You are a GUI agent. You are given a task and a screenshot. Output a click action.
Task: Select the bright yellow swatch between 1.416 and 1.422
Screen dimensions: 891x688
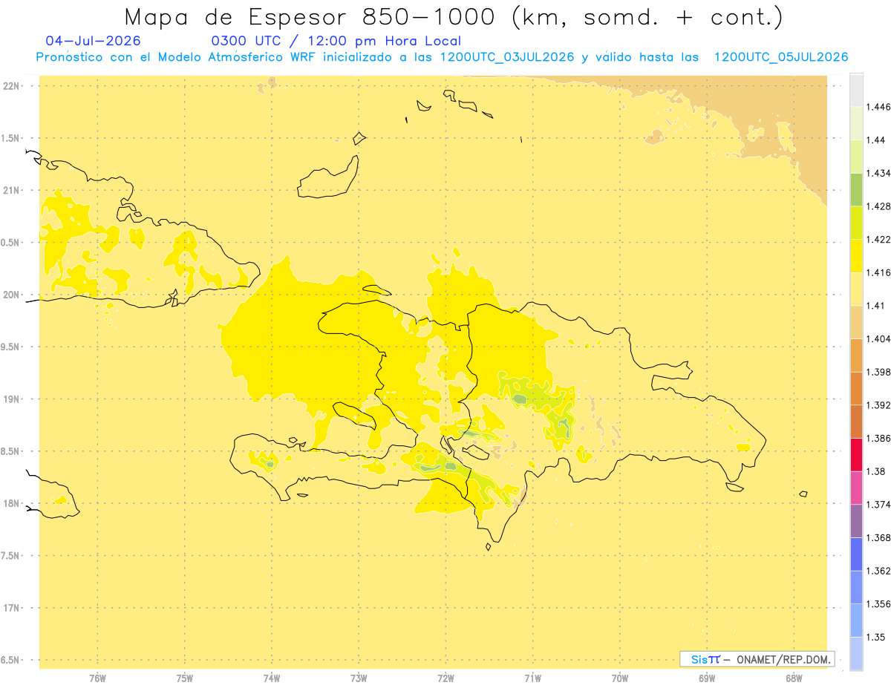856,255
